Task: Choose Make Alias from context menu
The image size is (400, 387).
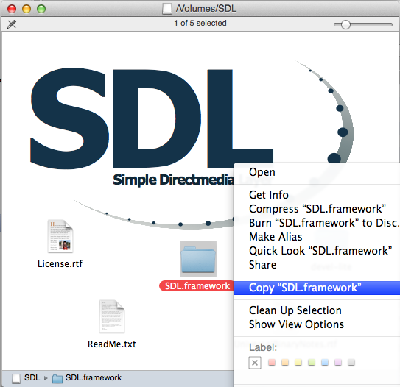Action: click(317, 237)
